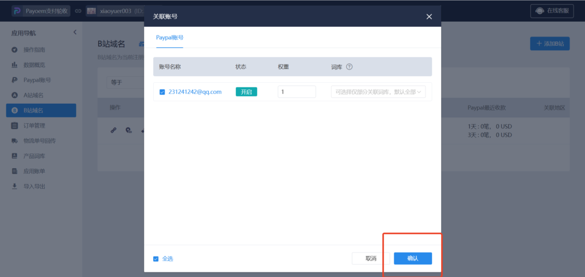Toggle the 全选 select-all checkbox
The width and height of the screenshot is (585, 277).
pyautogui.click(x=156, y=259)
